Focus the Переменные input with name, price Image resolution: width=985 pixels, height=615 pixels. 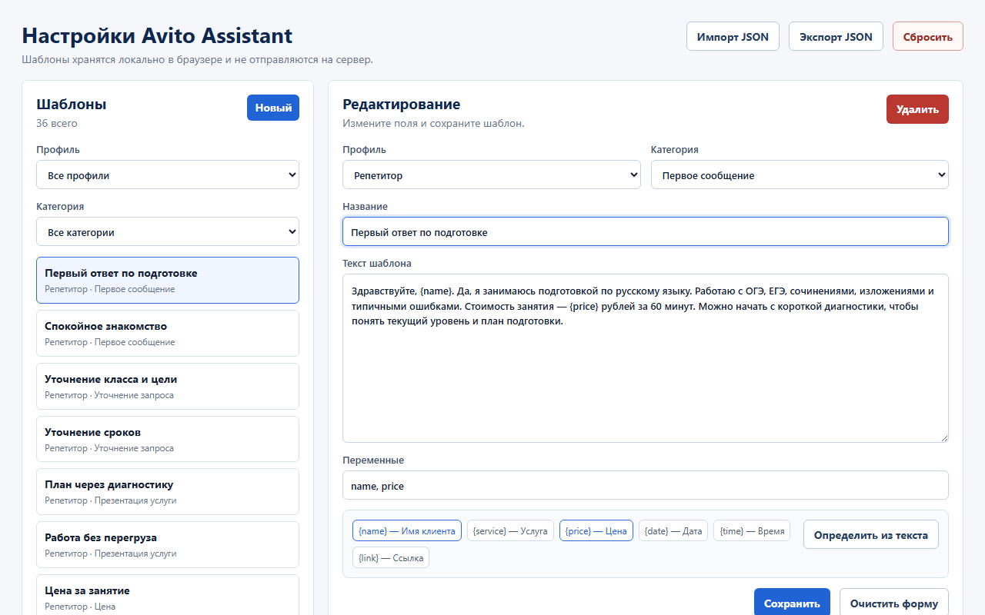646,485
